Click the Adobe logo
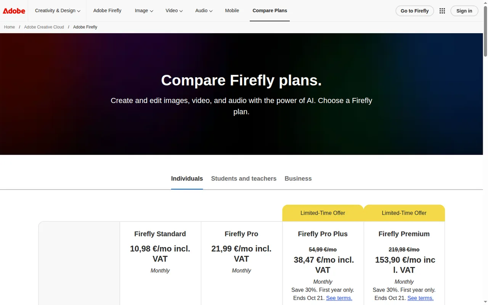 pos(14,11)
